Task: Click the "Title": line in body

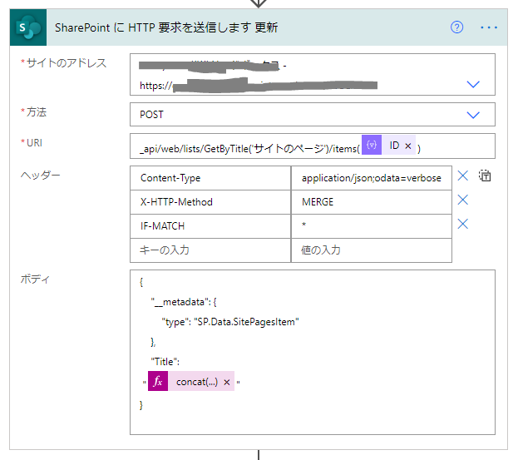Action: 165,362
